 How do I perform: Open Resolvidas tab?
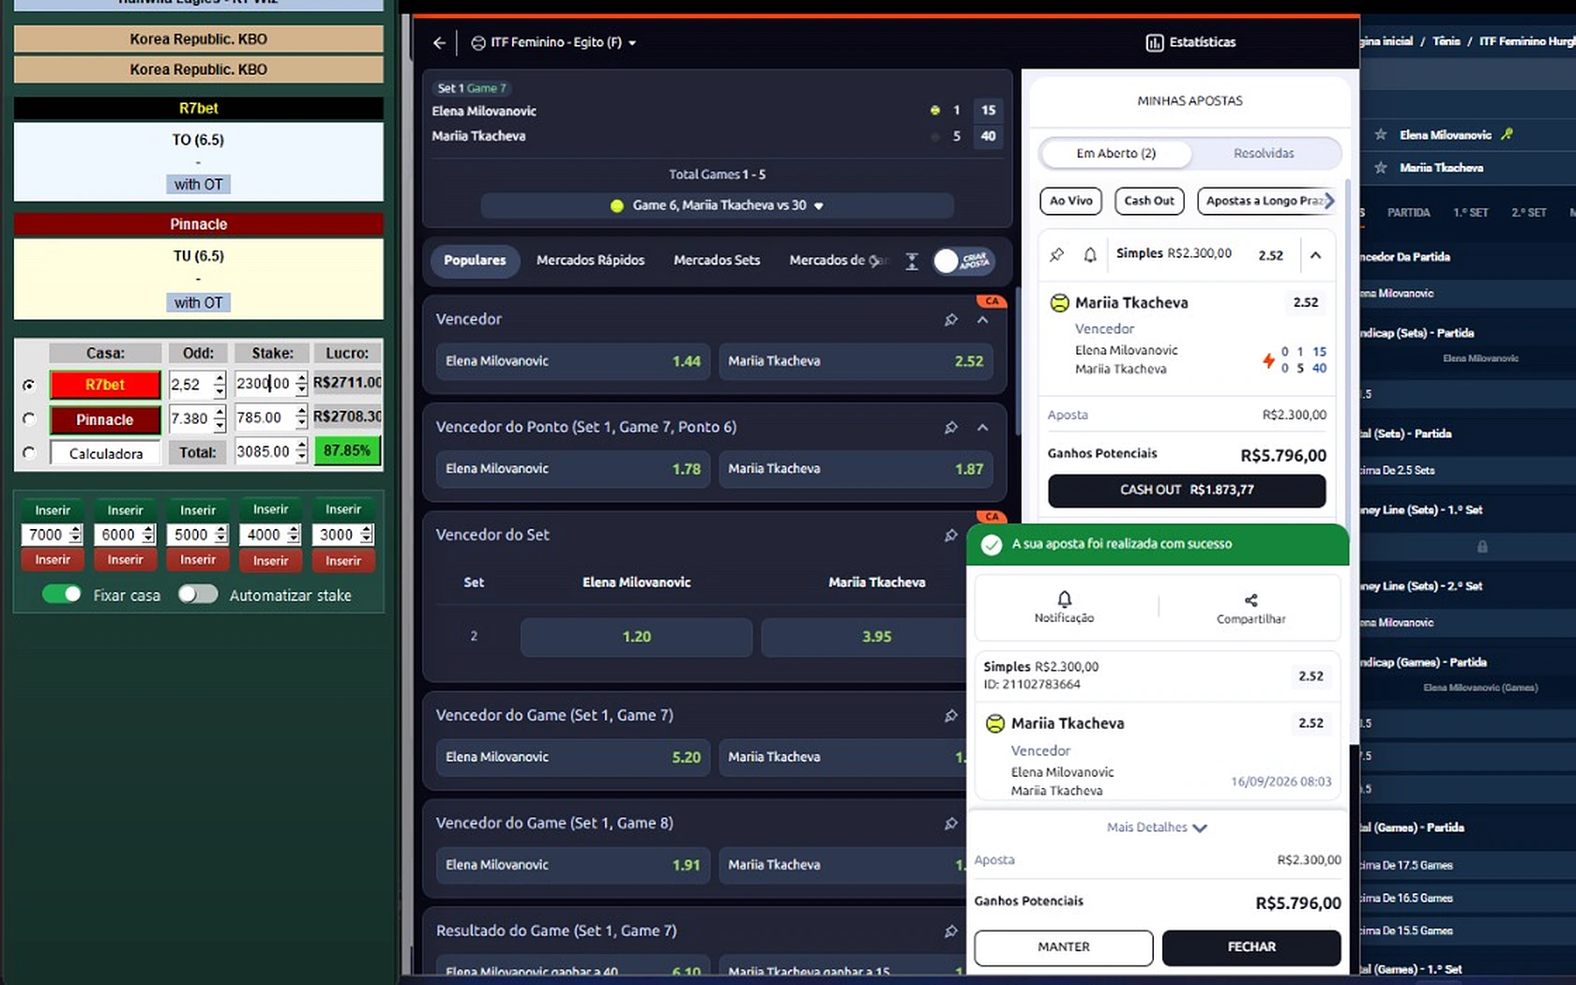point(1264,153)
